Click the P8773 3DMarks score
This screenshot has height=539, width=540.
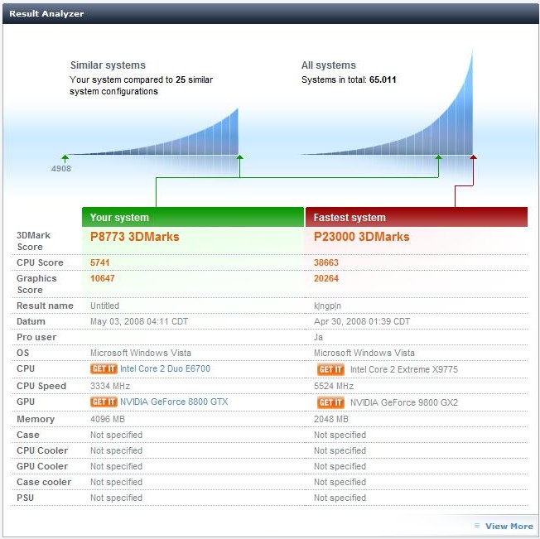coord(135,237)
